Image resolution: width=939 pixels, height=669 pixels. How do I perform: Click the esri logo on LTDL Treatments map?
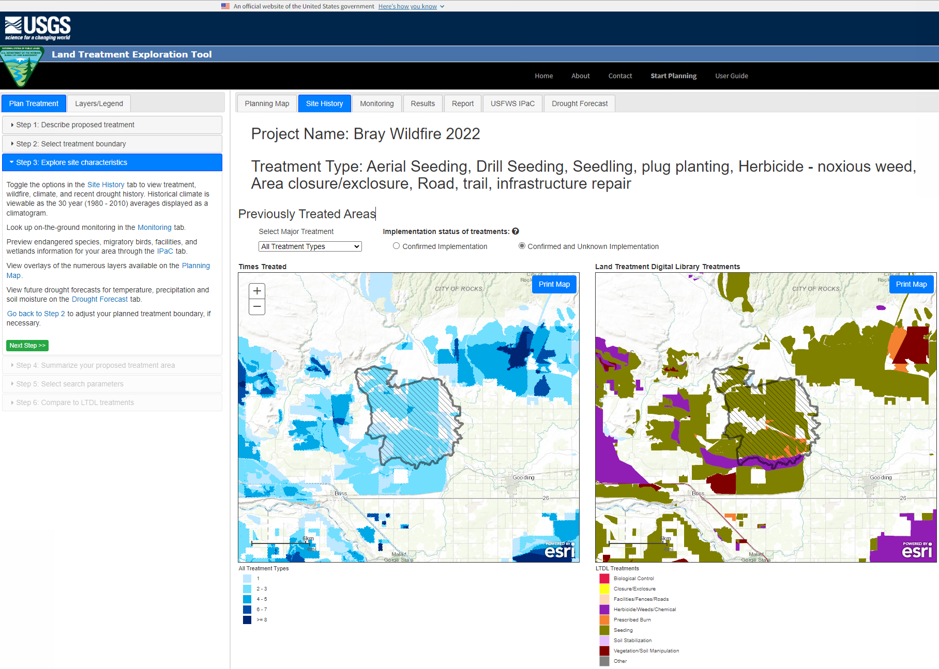pyautogui.click(x=916, y=551)
